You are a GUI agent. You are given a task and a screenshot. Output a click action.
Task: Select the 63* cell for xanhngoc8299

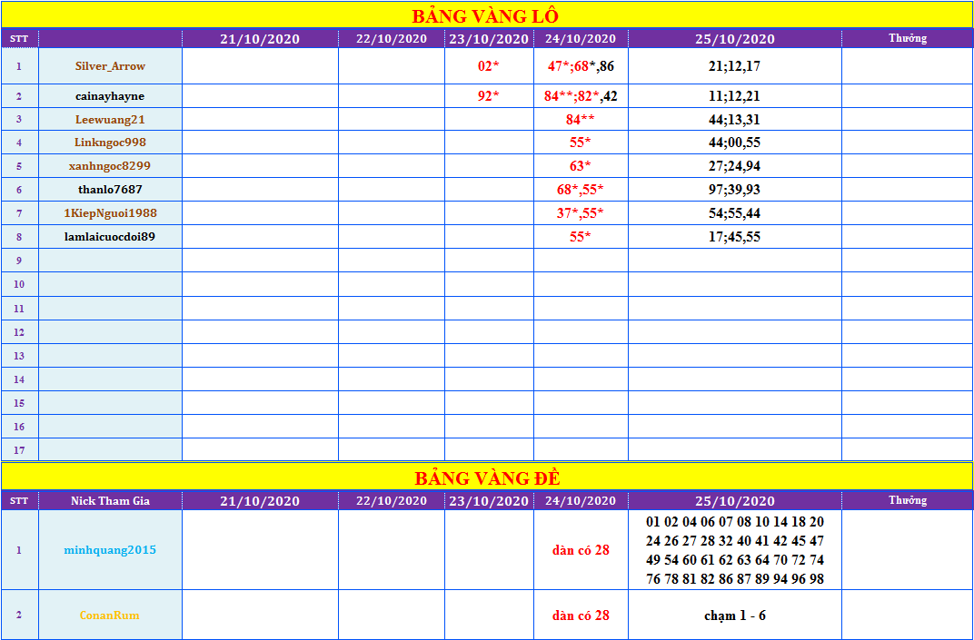coord(581,166)
